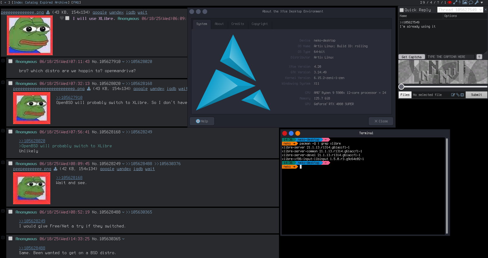This screenshot has height=258, width=488.
Task: Click the captcha slider handle
Action: tap(401, 87)
